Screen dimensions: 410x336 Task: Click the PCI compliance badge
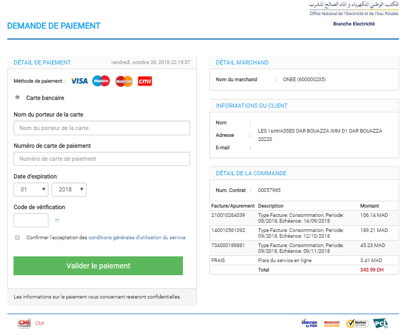[380, 323]
